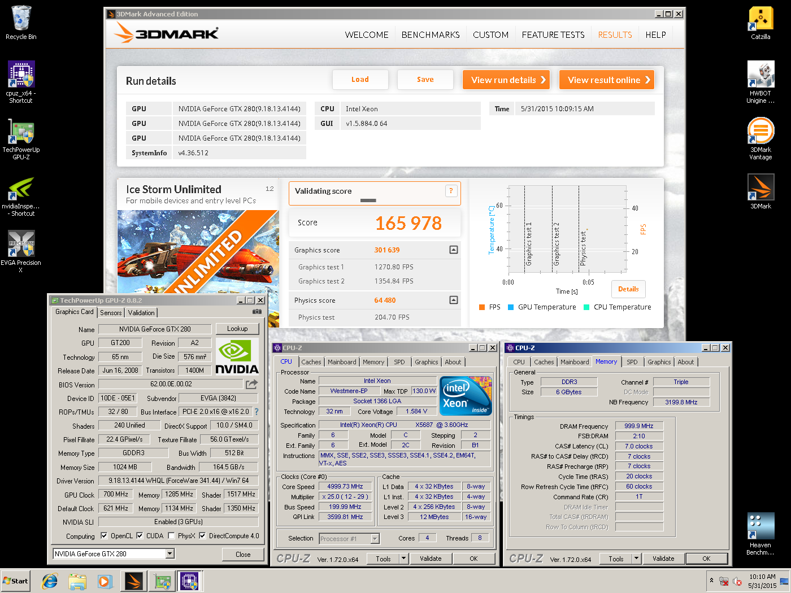Collapse the Physics score section
Viewport: 791px width, 593px height.
454,300
